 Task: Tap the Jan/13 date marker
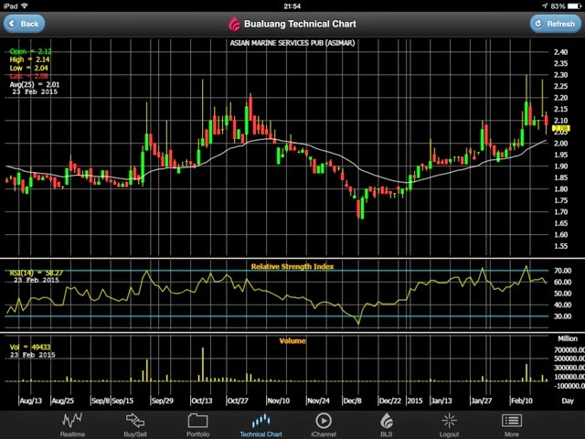(x=441, y=401)
